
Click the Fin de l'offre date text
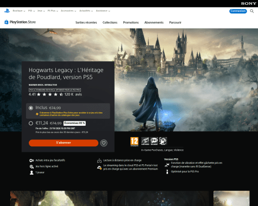point(55,128)
